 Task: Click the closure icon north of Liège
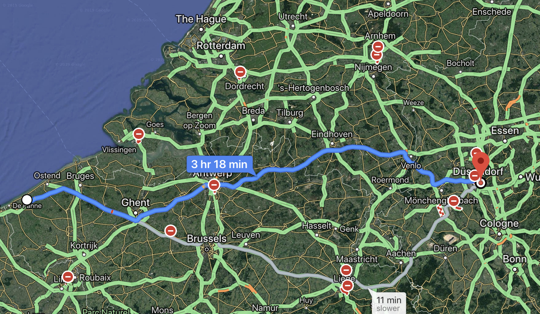pos(346,270)
